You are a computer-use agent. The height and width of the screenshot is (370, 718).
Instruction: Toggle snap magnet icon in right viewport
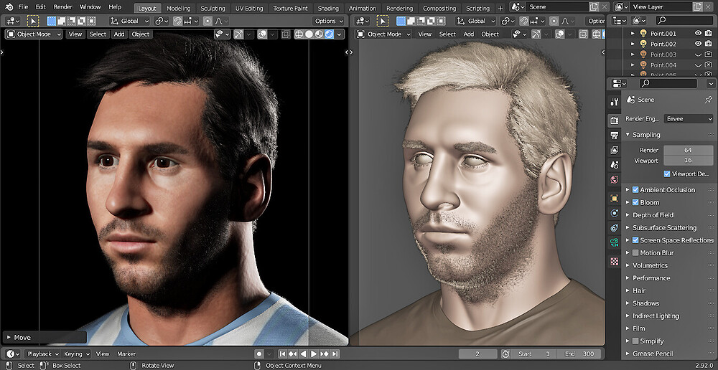[524, 21]
